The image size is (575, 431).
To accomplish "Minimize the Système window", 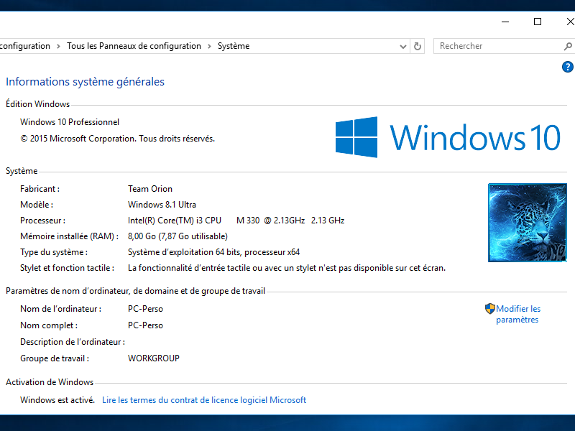I will point(505,22).
